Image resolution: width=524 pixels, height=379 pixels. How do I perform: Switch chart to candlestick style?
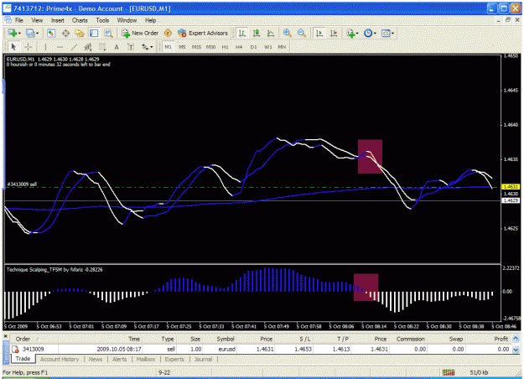pyautogui.click(x=257, y=33)
